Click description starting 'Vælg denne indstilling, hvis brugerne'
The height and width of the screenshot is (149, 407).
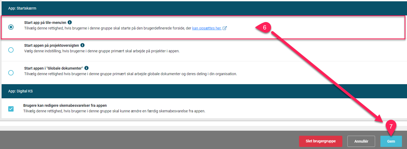(x=102, y=51)
